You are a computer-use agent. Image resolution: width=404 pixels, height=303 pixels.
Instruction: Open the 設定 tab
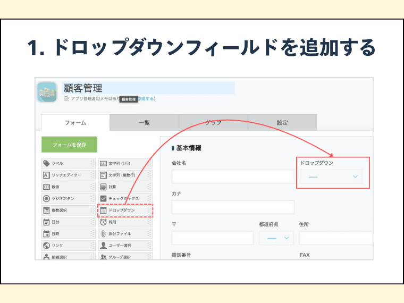coord(282,123)
